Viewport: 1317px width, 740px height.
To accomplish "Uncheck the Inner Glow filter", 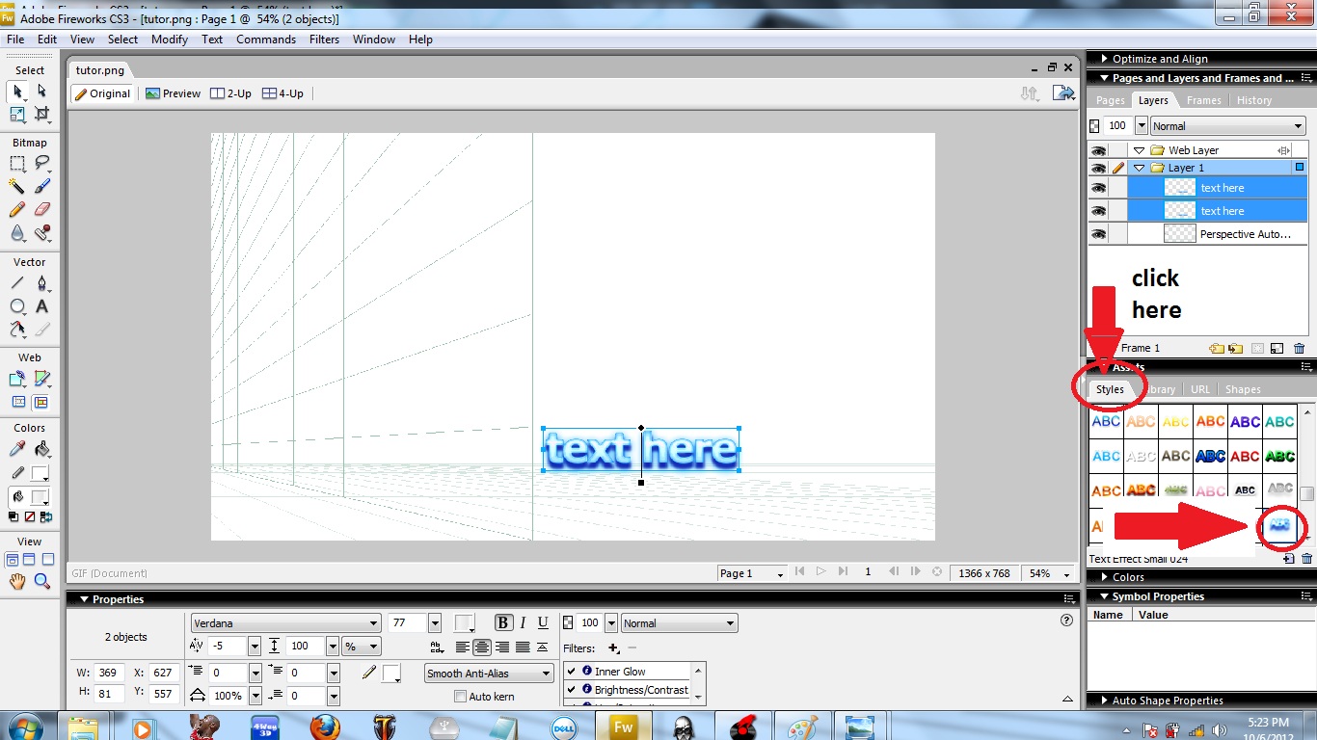I will (x=572, y=672).
